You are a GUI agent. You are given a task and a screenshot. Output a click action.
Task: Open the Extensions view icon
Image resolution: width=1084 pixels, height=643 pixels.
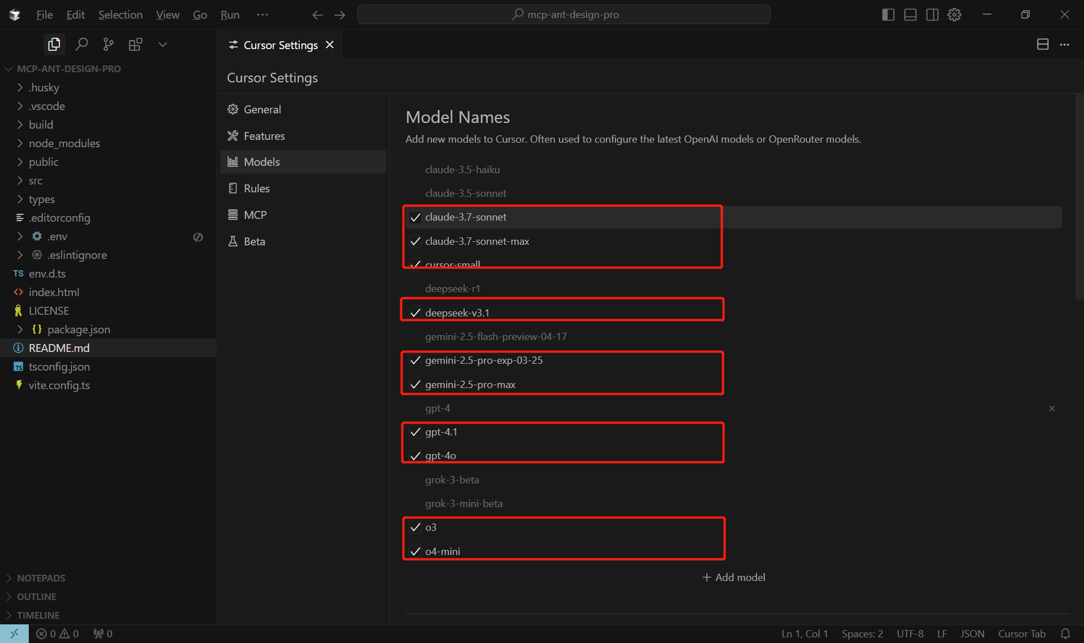click(135, 45)
